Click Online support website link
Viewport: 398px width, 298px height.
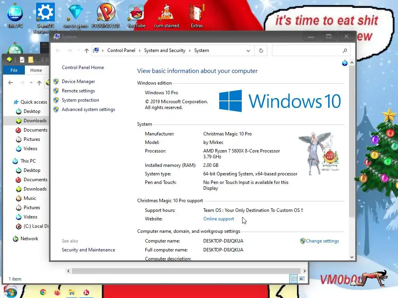coord(218,219)
